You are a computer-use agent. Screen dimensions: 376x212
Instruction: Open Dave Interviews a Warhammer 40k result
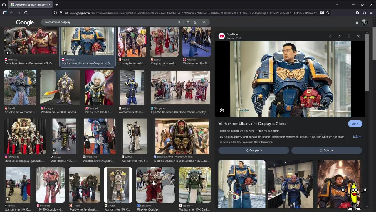click(x=31, y=41)
